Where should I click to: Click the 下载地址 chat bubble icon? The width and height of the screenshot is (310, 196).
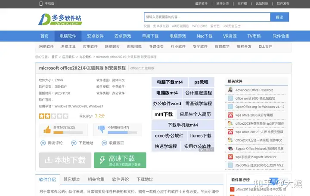tap(74, 143)
